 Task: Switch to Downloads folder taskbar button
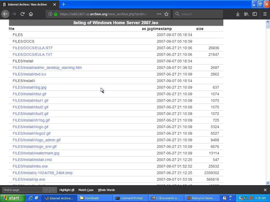pyautogui.click(x=95, y=198)
